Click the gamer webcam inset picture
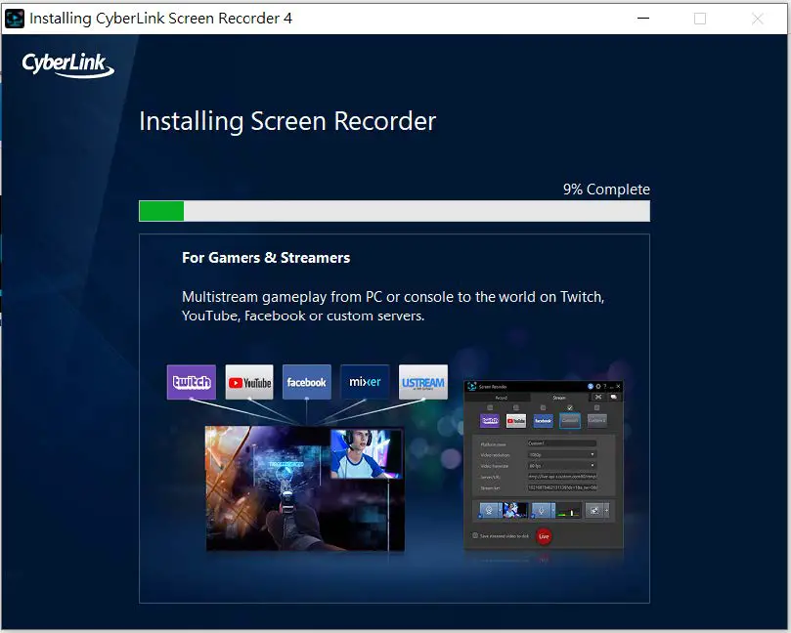791x633 pixels. (366, 452)
